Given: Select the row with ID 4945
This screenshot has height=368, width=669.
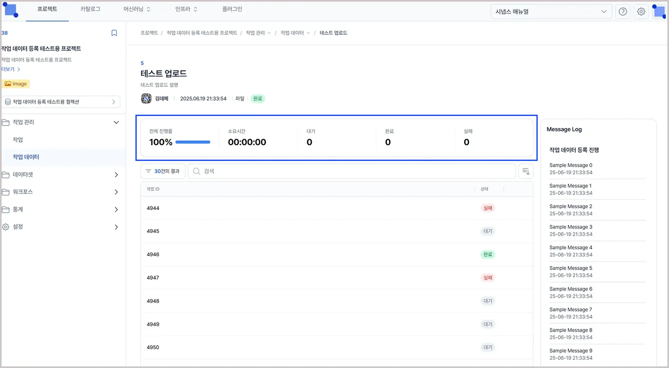Looking at the screenshot, I should point(337,231).
